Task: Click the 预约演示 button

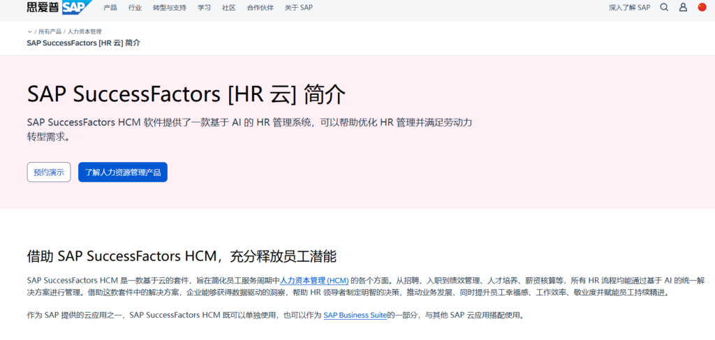Action: [49, 172]
